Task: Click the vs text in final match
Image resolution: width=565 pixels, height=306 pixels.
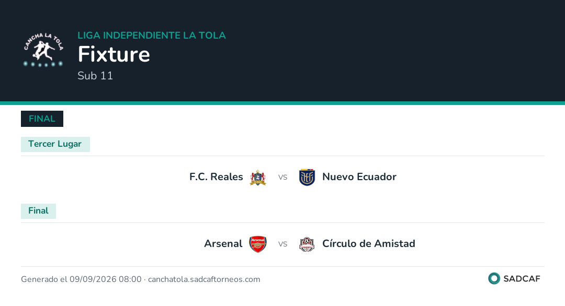Action: 282,244
